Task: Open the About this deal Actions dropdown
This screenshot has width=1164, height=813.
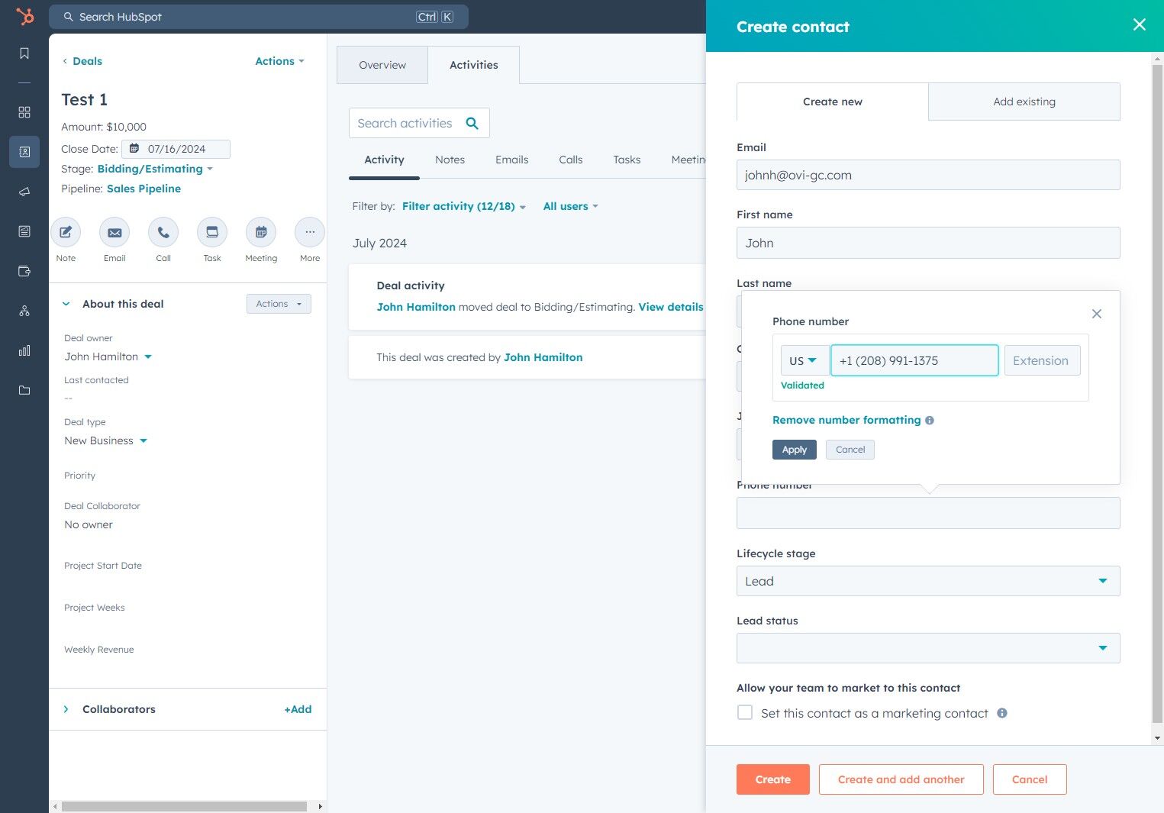Action: (279, 304)
